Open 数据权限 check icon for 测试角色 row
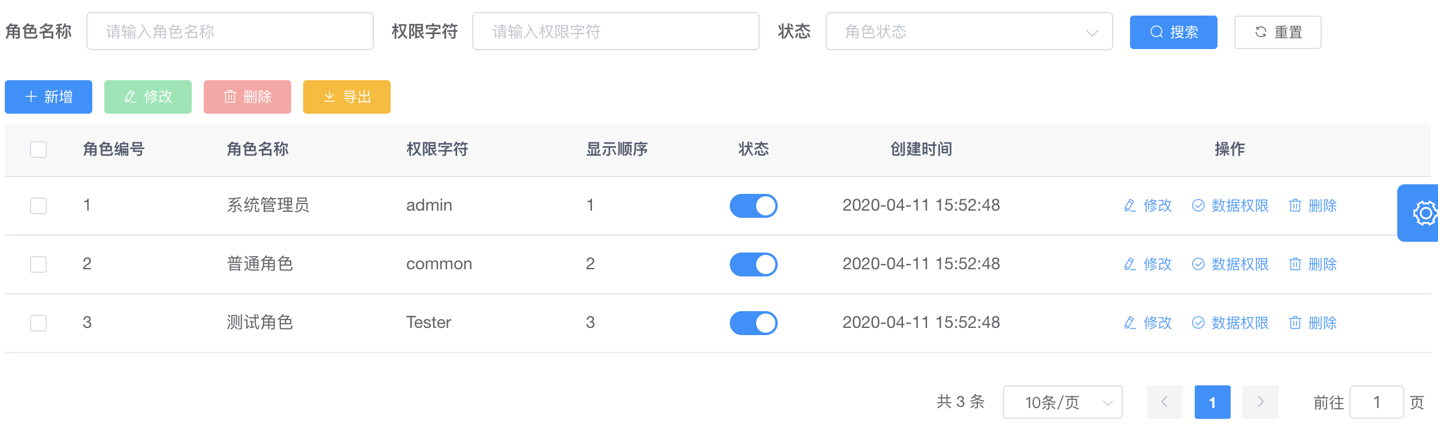The image size is (1438, 438). point(1198,323)
